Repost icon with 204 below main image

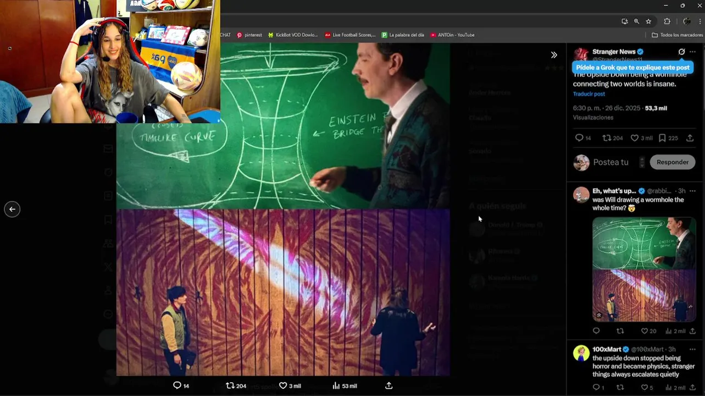pyautogui.click(x=236, y=386)
